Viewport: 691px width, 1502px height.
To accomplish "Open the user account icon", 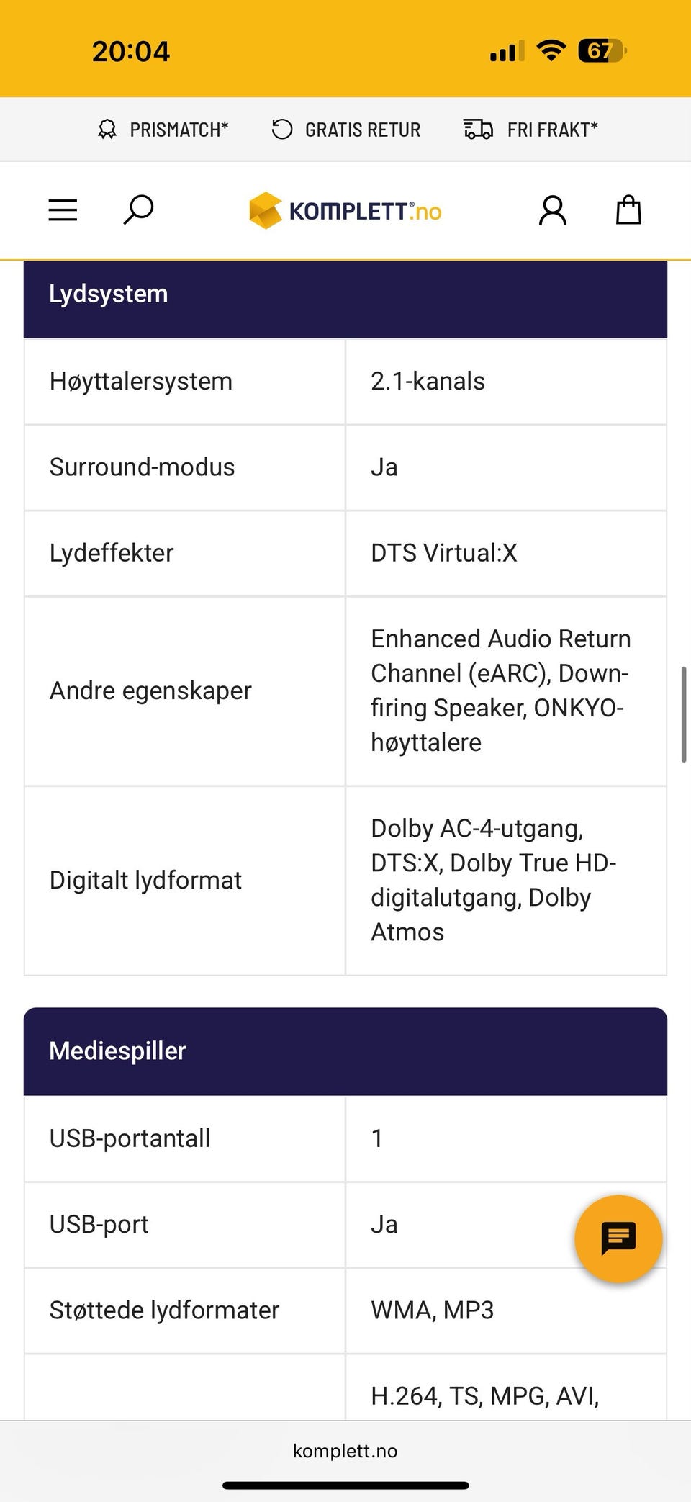I will (x=553, y=210).
